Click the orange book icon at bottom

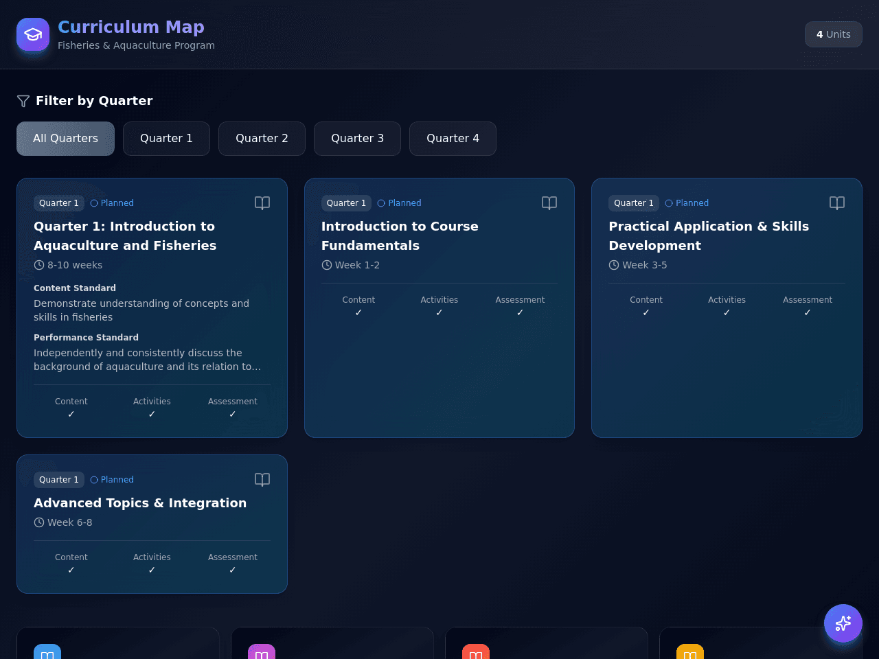(x=690, y=651)
